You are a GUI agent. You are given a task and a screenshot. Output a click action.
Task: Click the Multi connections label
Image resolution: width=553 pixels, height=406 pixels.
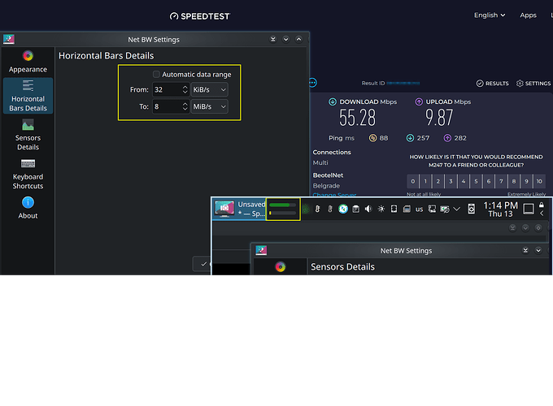(x=320, y=162)
